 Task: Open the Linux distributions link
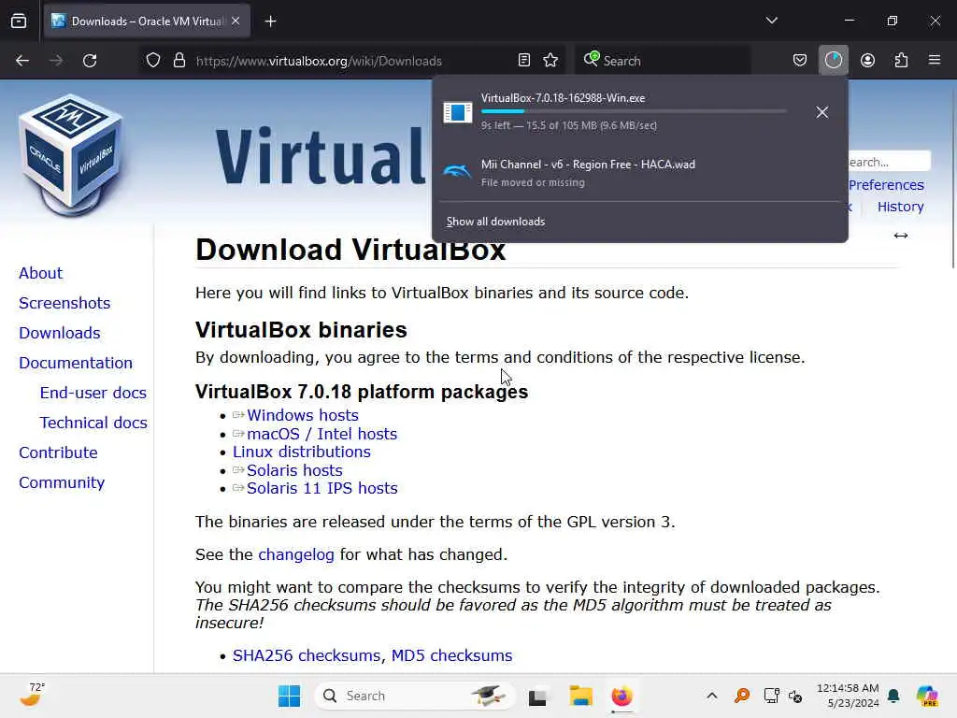[302, 452]
